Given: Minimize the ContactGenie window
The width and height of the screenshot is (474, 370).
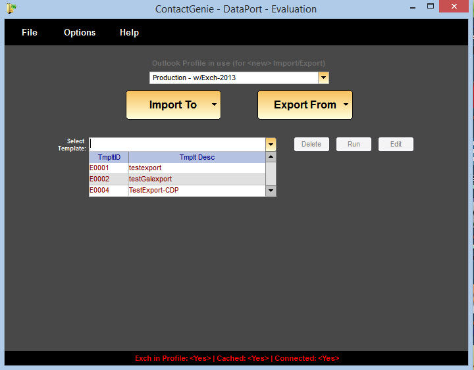Looking at the screenshot, I should pos(412,7).
